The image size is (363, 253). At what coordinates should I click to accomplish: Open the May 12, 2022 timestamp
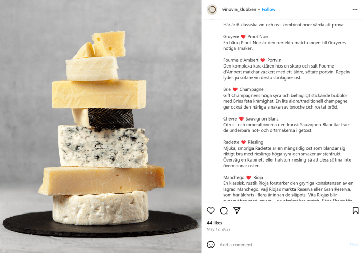[x=218, y=229]
